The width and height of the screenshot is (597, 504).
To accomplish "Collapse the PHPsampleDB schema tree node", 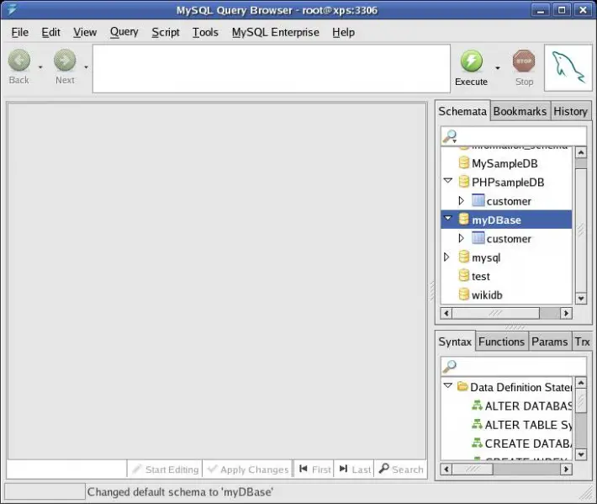I will [x=447, y=182].
